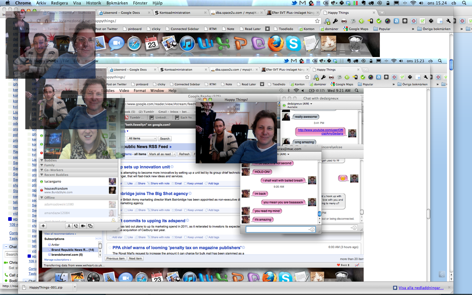Open the wrench menu in top Chrome toolbar

pos(448,21)
